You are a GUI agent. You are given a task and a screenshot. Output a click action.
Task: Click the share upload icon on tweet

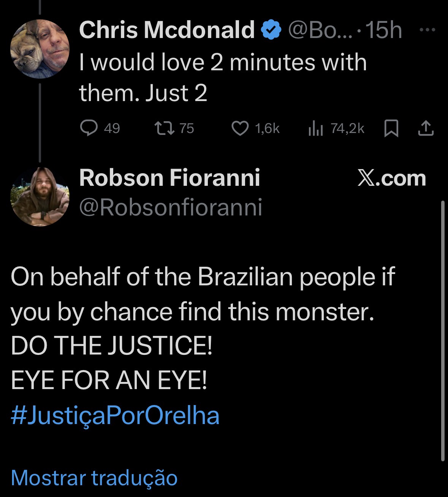(426, 128)
